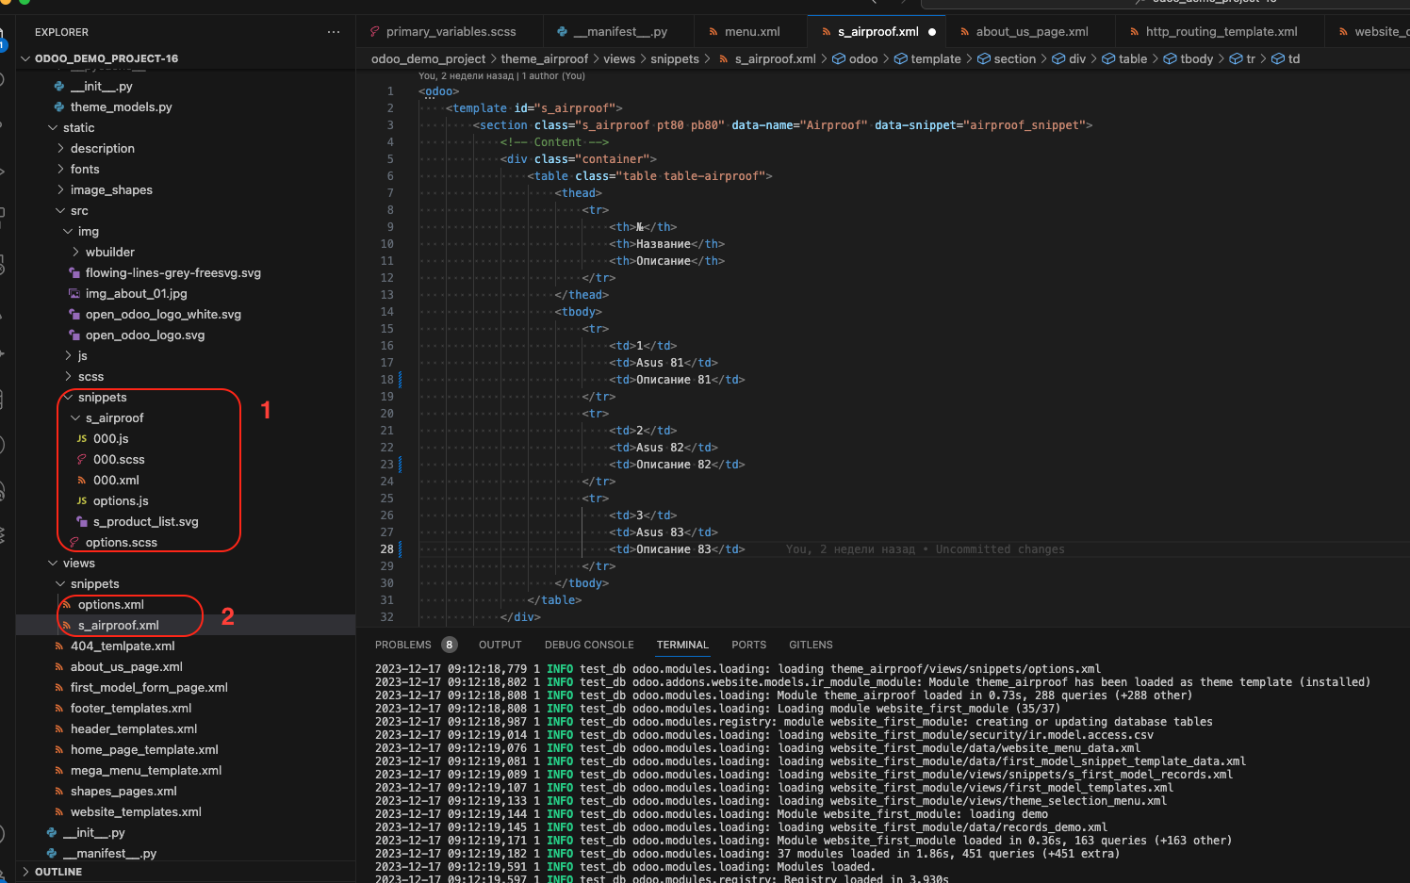Open header_templates.xml file
Viewport: 1410px width, 883px height.
pos(134,729)
